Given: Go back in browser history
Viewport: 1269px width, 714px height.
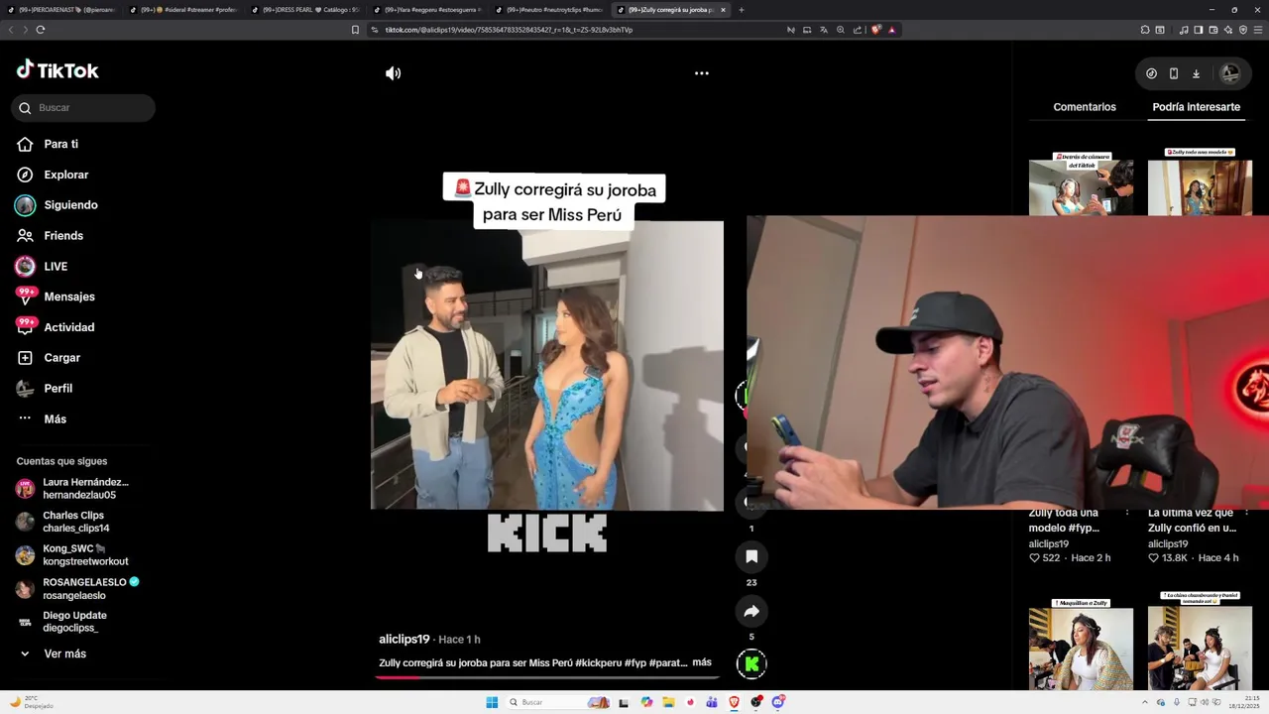Looking at the screenshot, I should [x=11, y=30].
